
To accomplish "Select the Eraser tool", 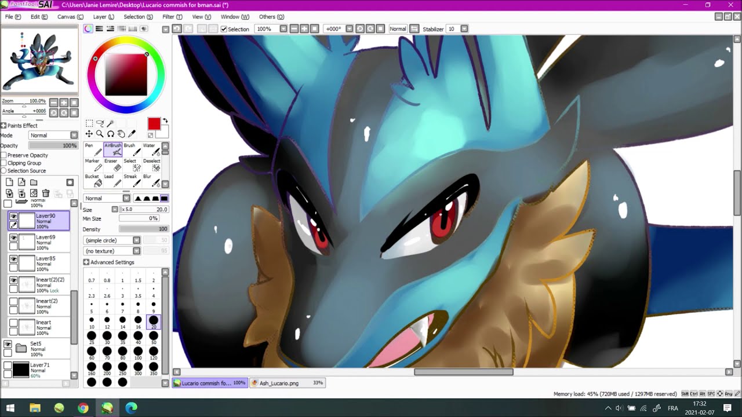I will pos(113,165).
